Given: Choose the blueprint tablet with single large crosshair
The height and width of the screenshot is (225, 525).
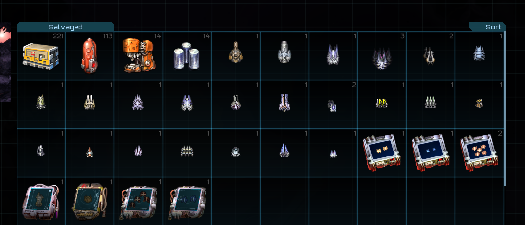Looking at the screenshot, I should tap(187, 202).
